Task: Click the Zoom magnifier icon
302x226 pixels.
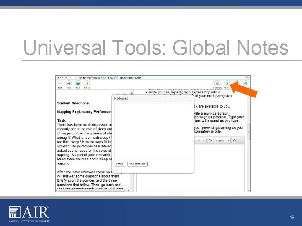Action: [x=246, y=84]
